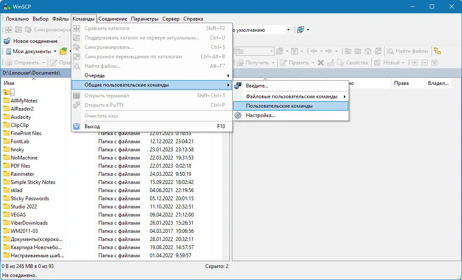The width and height of the screenshot is (462, 280).
Task: Select the Очередь submenu entry
Action: 152,75
